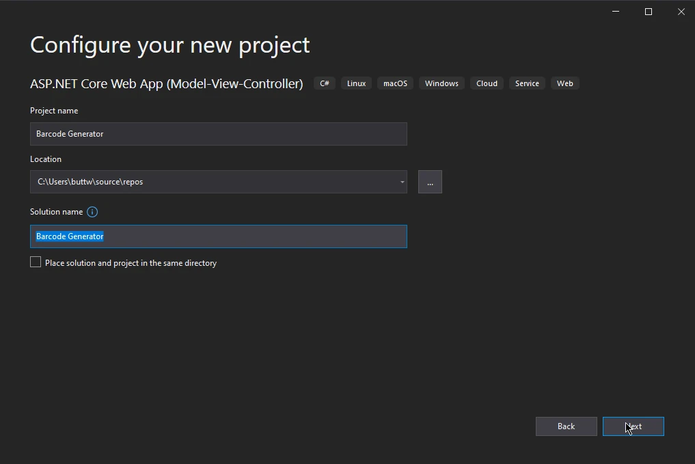Viewport: 695px width, 464px height.
Task: Click the ASP.NET Core Web App template title
Action: 166,83
